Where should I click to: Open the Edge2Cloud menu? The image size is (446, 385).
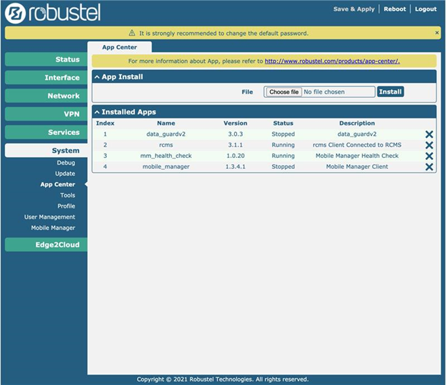coord(46,244)
